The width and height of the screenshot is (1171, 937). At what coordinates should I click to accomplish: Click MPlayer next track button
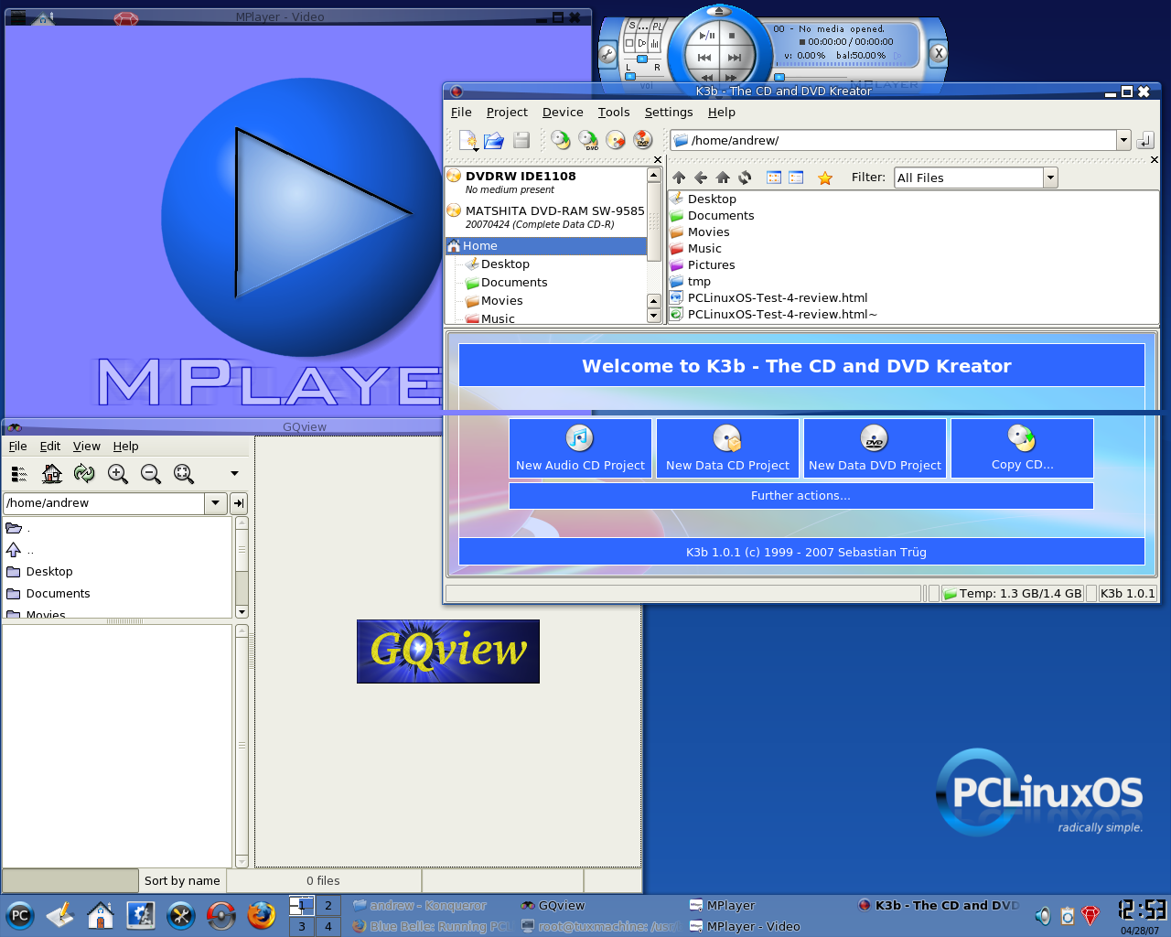734,58
